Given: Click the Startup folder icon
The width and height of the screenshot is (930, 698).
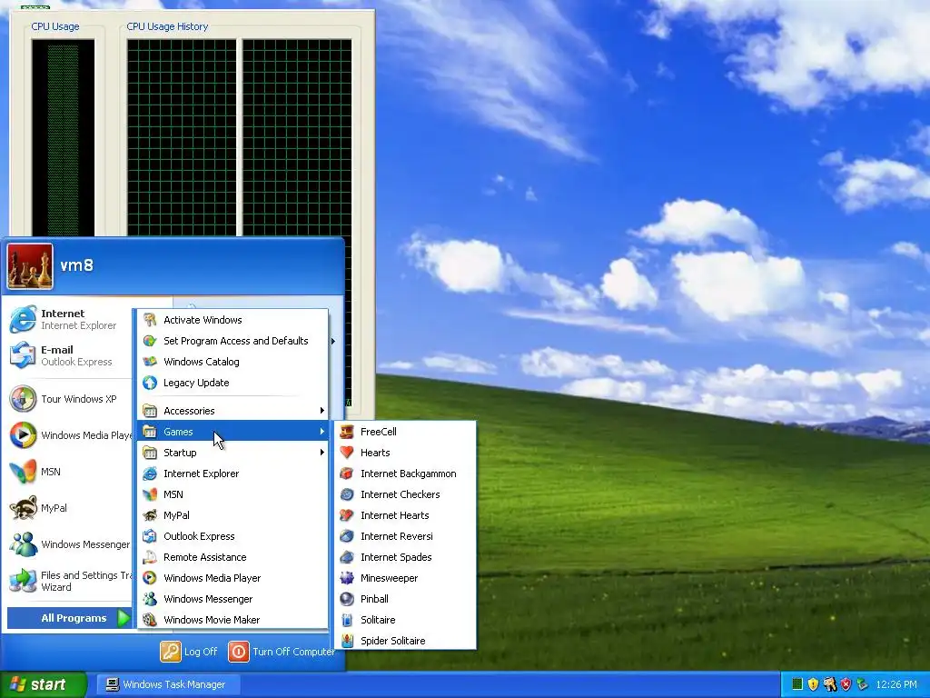Looking at the screenshot, I should tap(150, 453).
